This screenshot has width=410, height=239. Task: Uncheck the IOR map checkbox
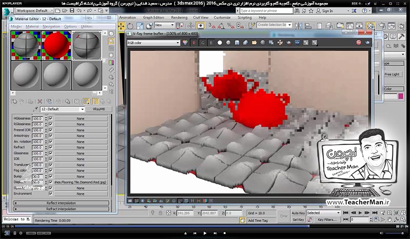pyautogui.click(x=51, y=159)
